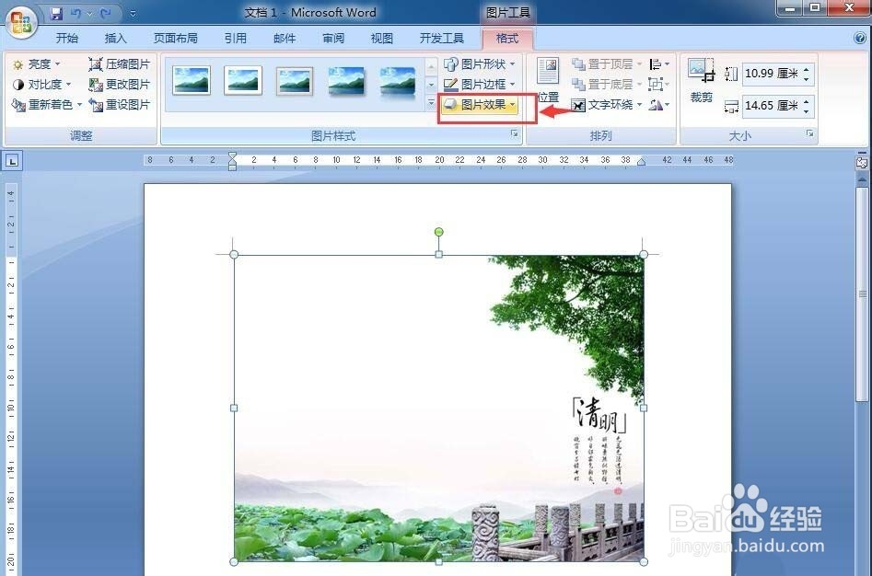
Task: Open the 位置 position menu
Action: [x=548, y=81]
